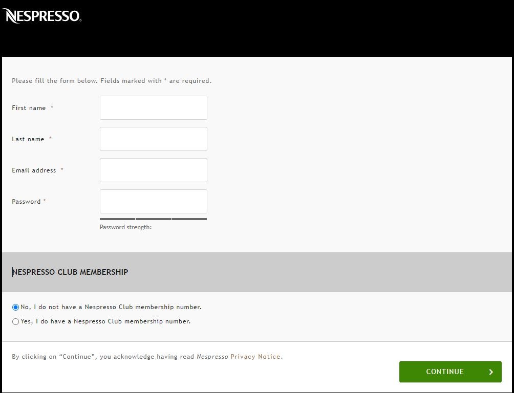Click the 'Email address' label text
Screen dimensions: 514x393
(34, 170)
